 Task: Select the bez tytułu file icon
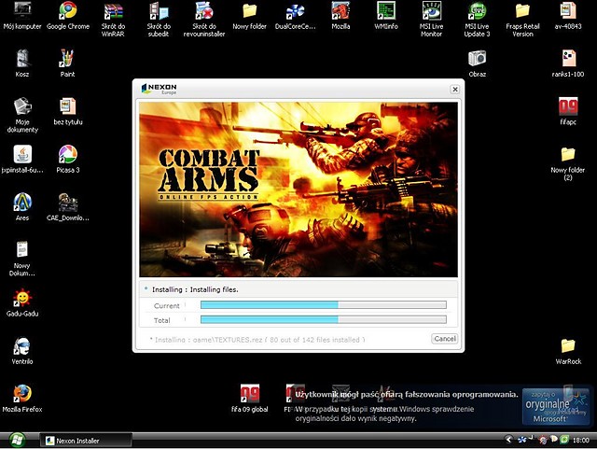pyautogui.click(x=68, y=111)
